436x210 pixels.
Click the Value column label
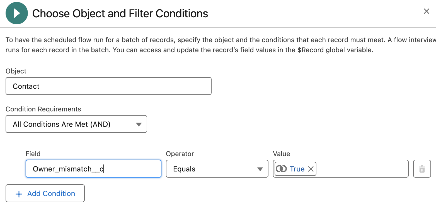282,154
